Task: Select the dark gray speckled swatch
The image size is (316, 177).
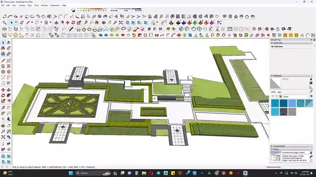Action: click(283, 112)
